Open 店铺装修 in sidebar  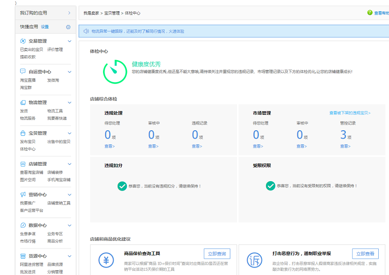click(55, 172)
